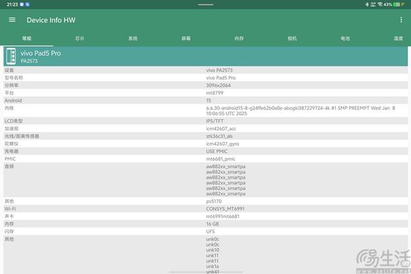Tap the Device Info HW title

pos(51,20)
